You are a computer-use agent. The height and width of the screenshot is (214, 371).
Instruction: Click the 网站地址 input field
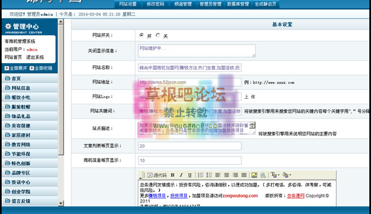[x=189, y=82]
